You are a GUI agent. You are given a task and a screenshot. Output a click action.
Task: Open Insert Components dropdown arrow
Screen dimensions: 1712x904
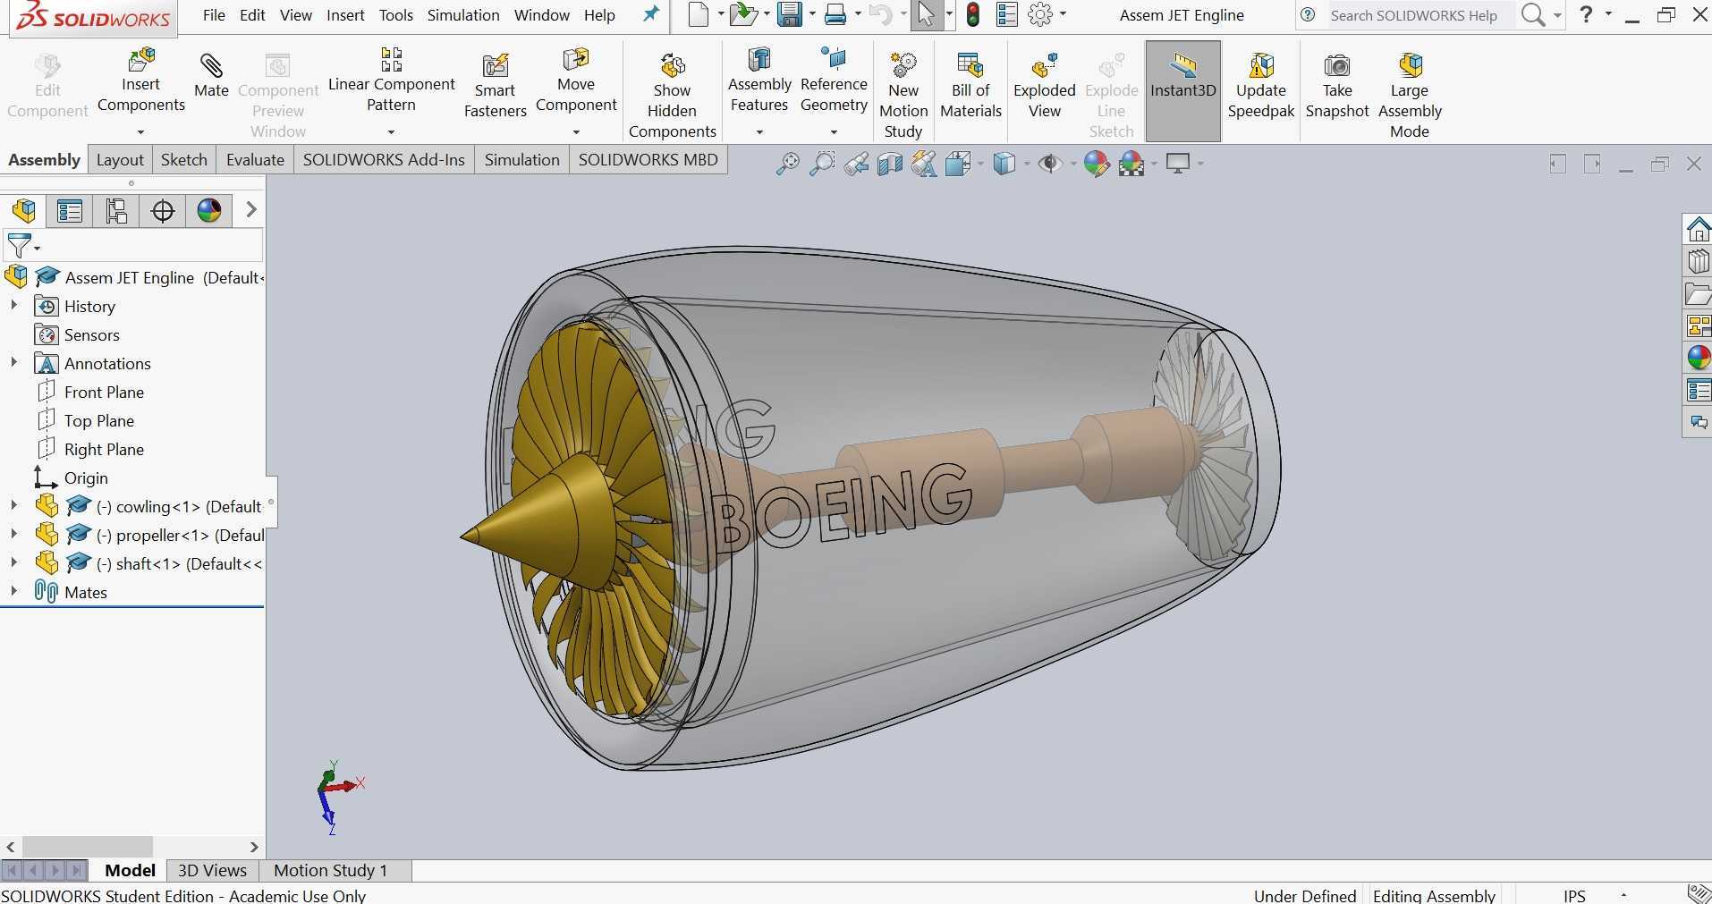pos(140,132)
